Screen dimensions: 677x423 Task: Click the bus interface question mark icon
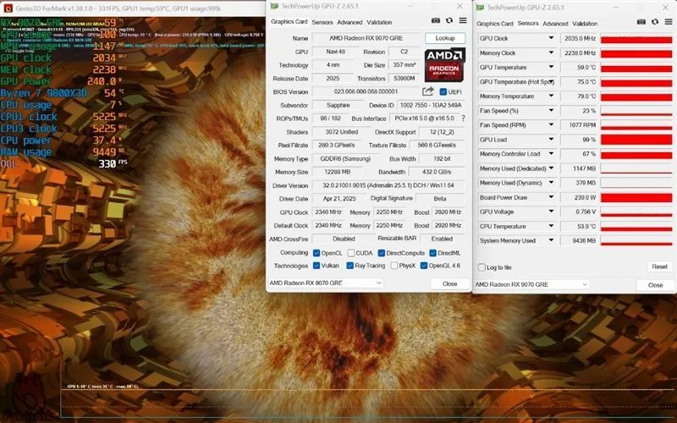click(x=463, y=118)
